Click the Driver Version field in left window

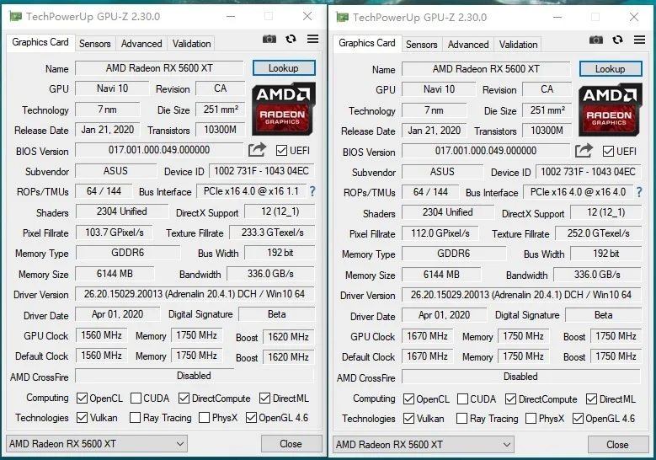tap(195, 294)
